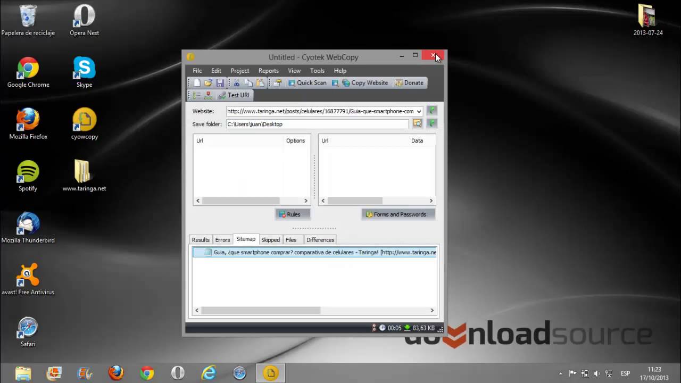Click the clock elapsed time status icon

[382, 328]
